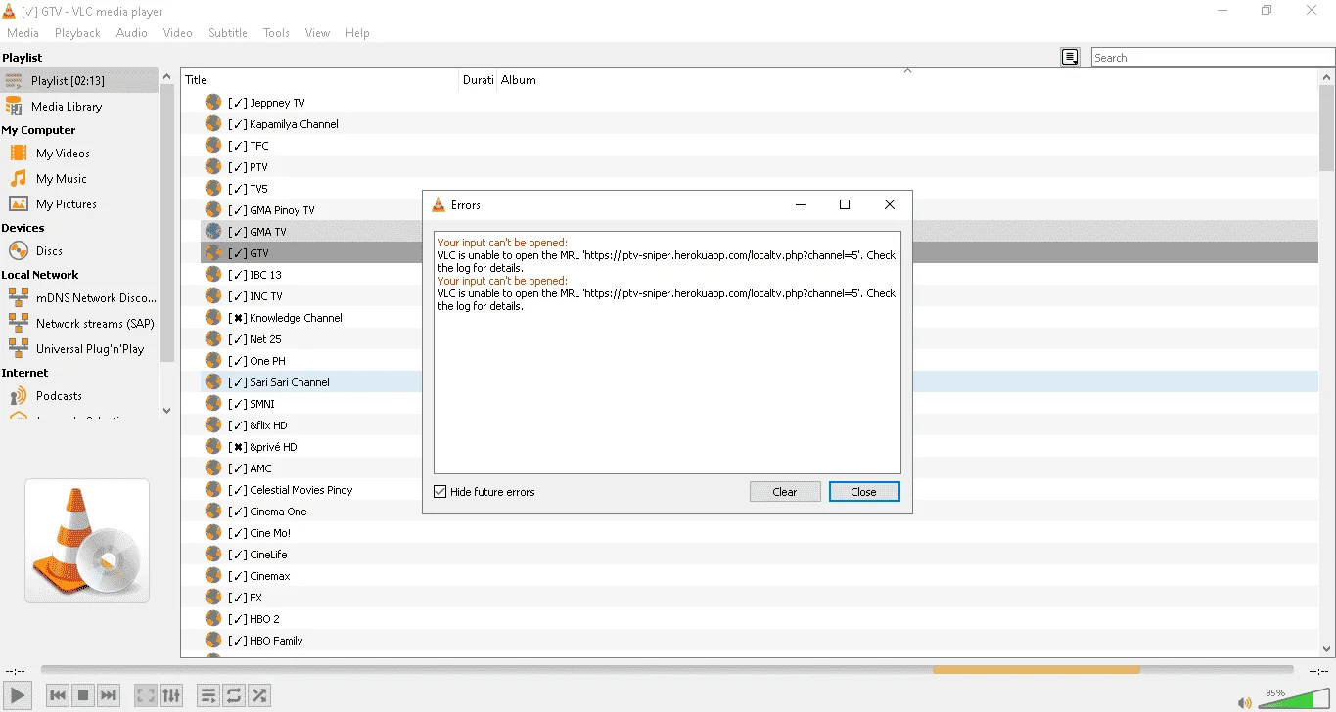Click the playlist Search field
Image resolution: width=1336 pixels, height=712 pixels.
1213,57
